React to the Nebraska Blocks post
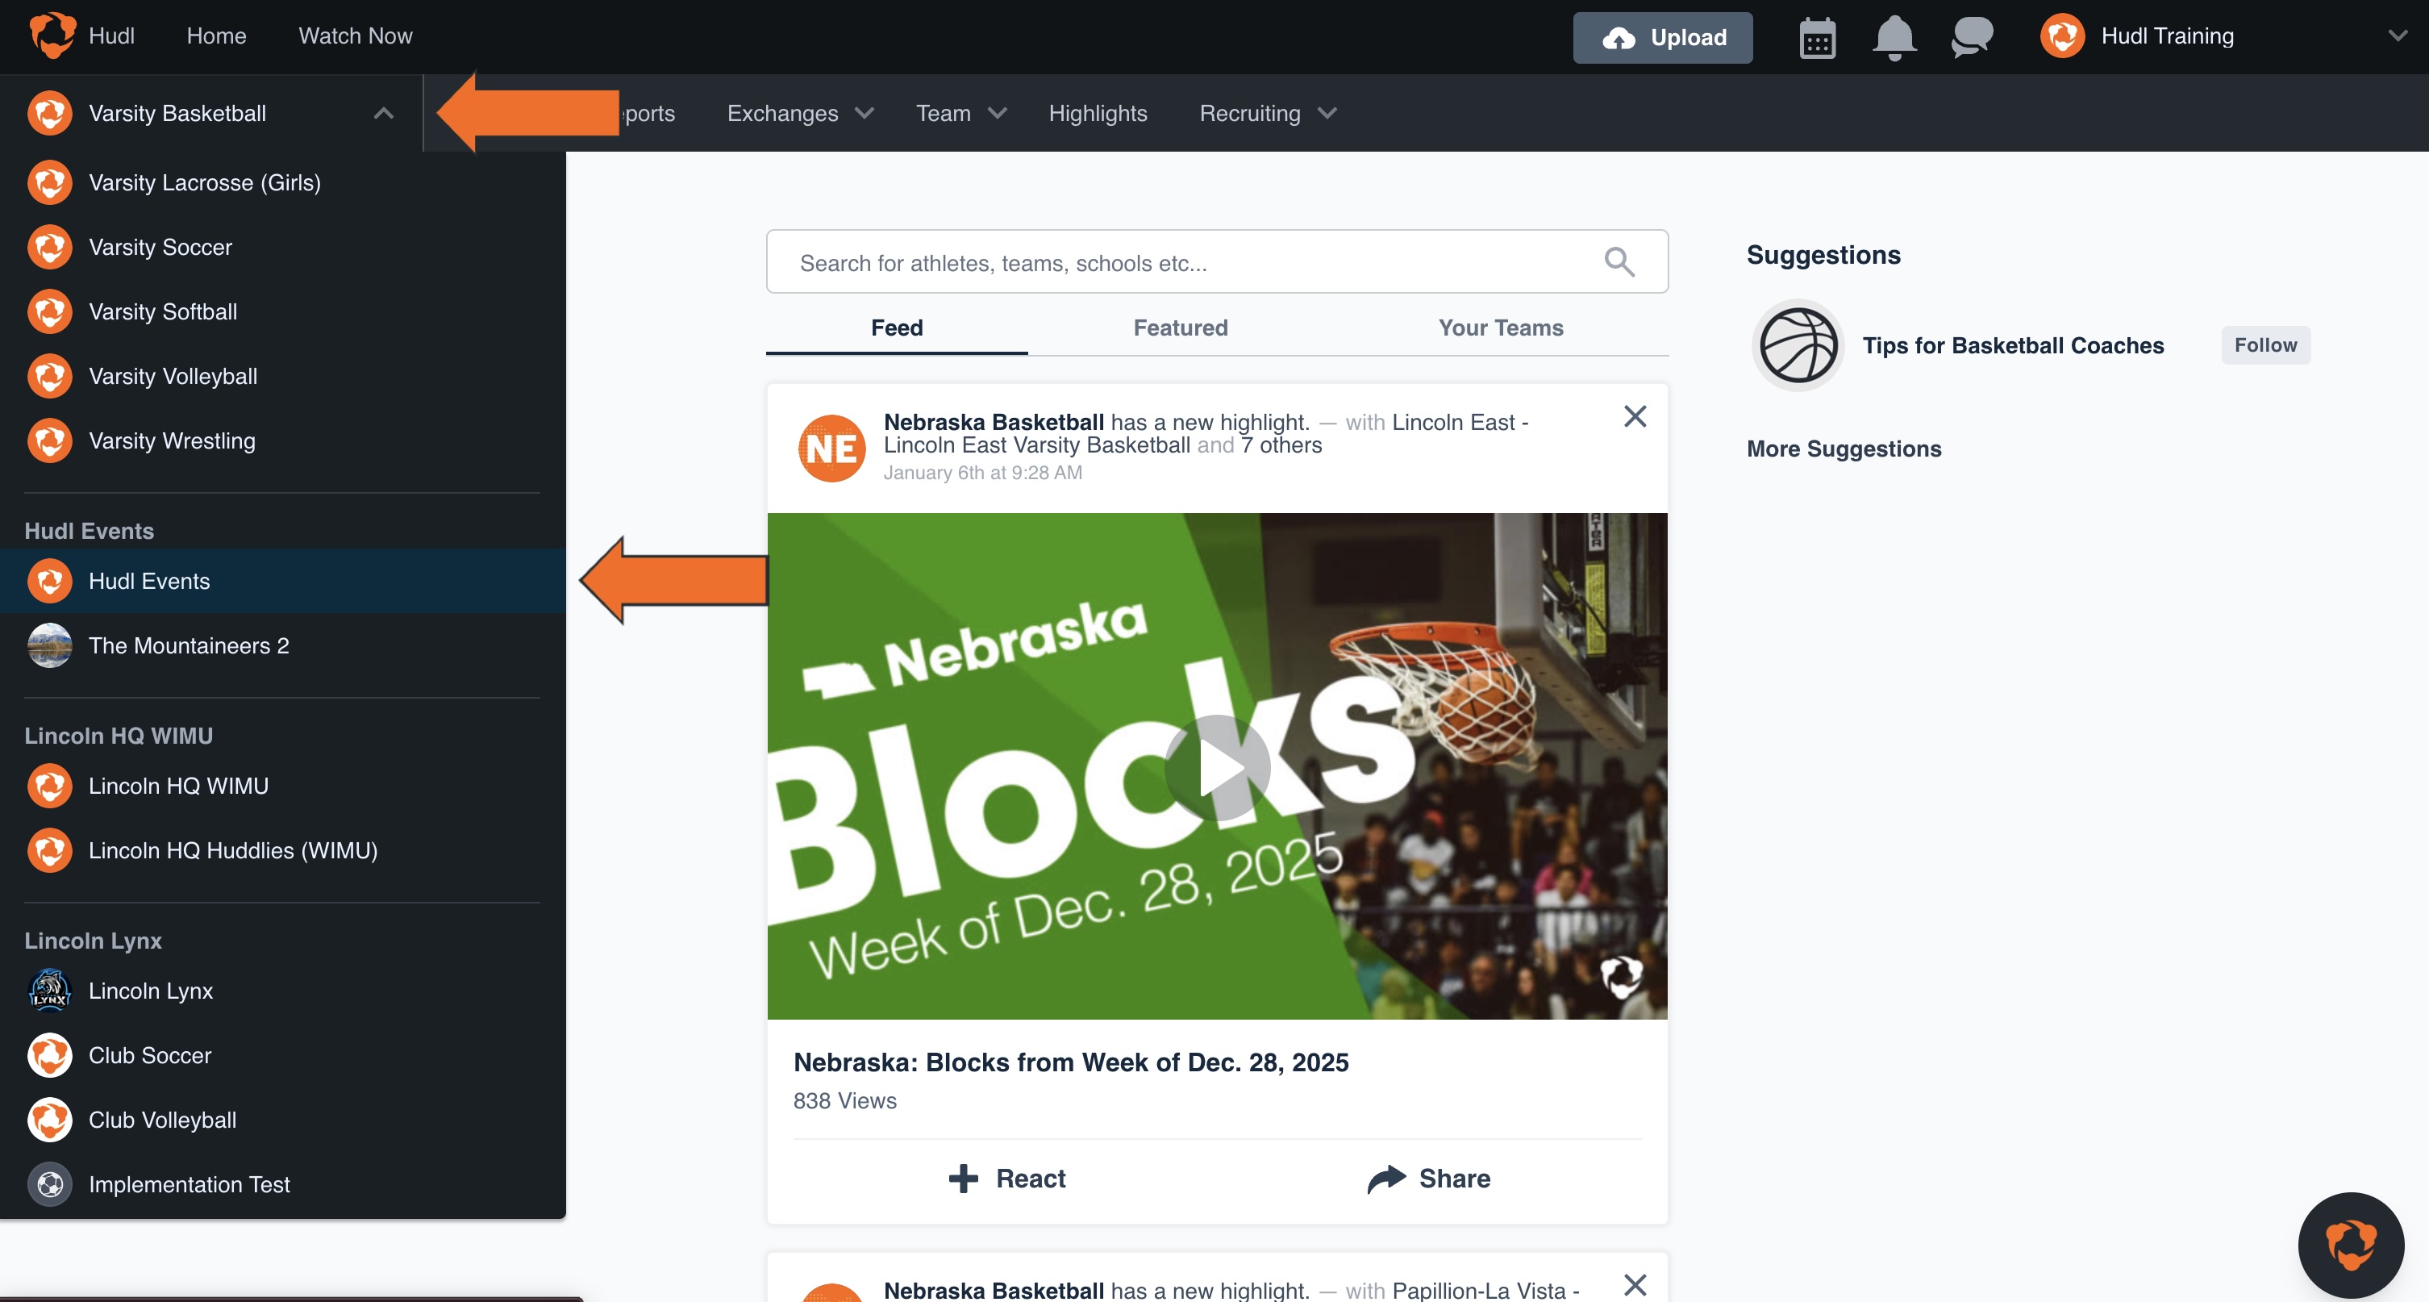The image size is (2429, 1302). tap(1006, 1179)
